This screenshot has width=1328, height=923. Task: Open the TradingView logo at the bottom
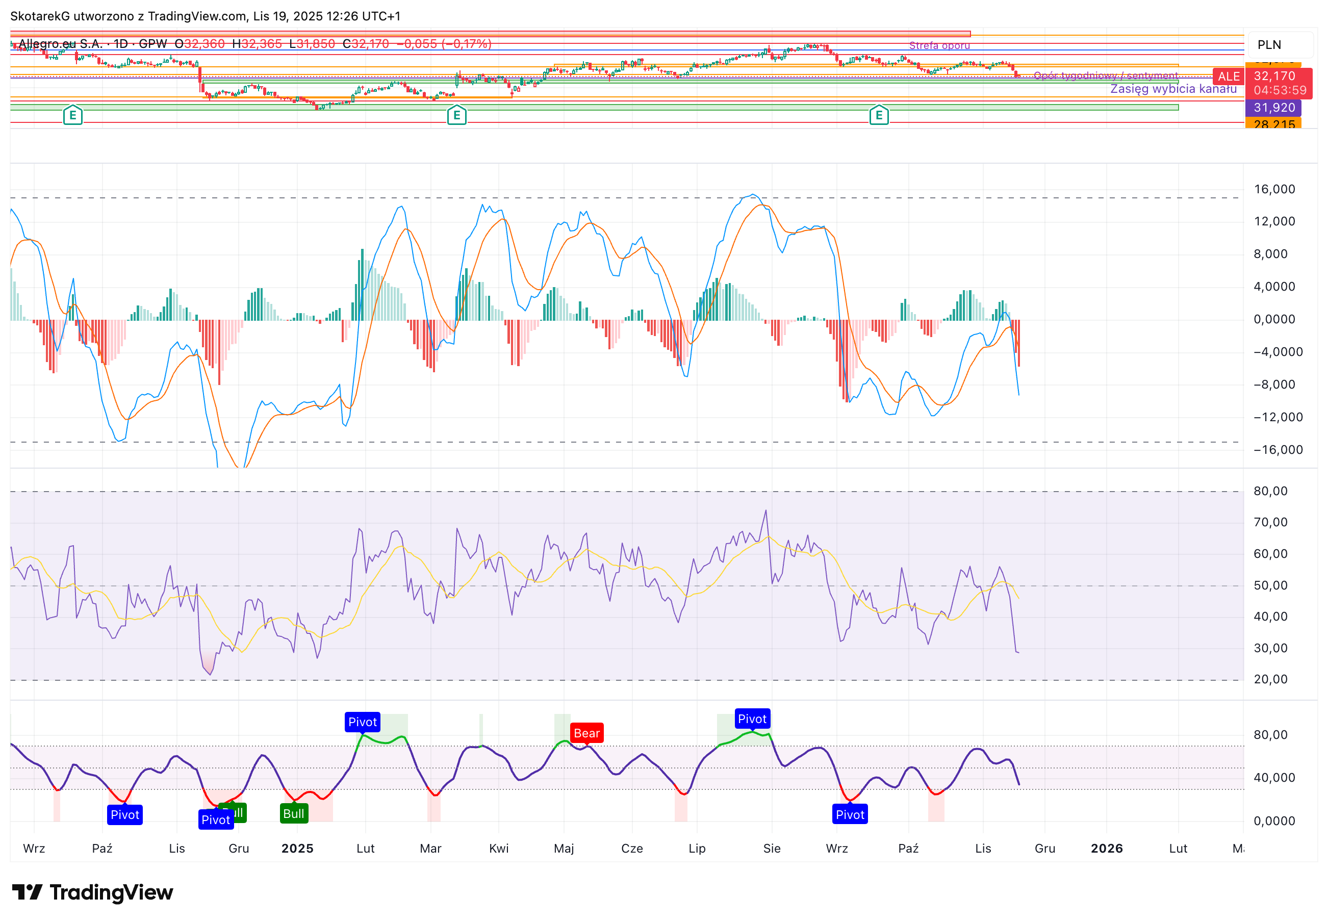coord(92,892)
